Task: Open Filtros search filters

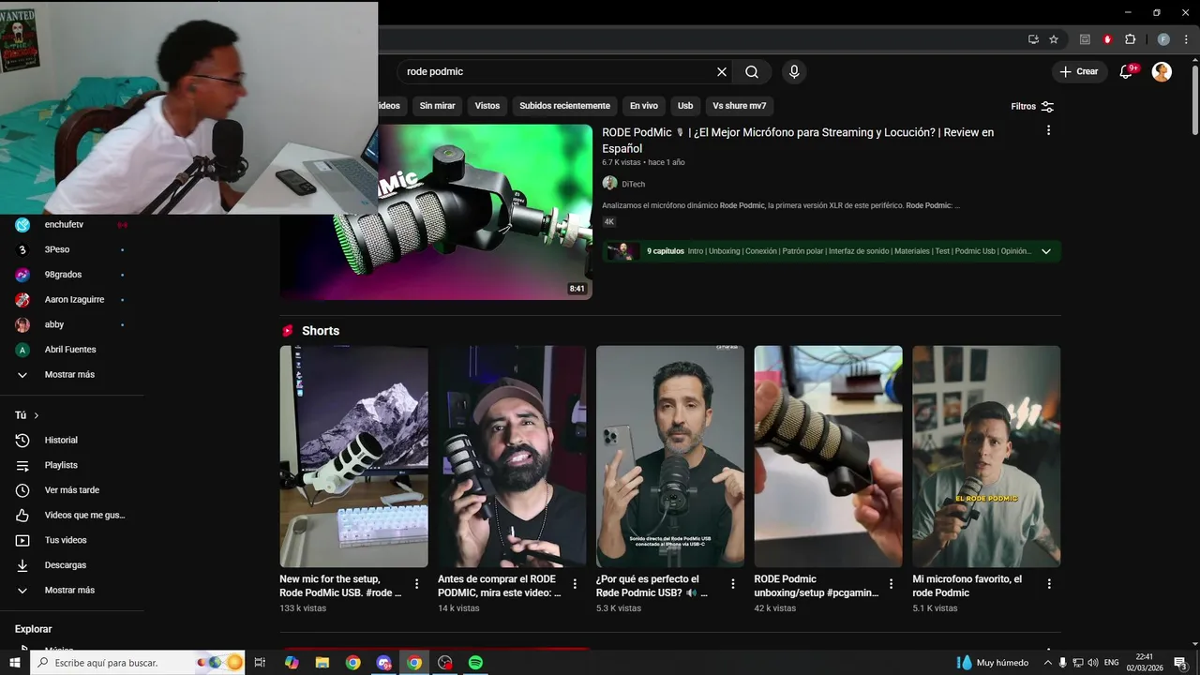Action: pos(1033,107)
